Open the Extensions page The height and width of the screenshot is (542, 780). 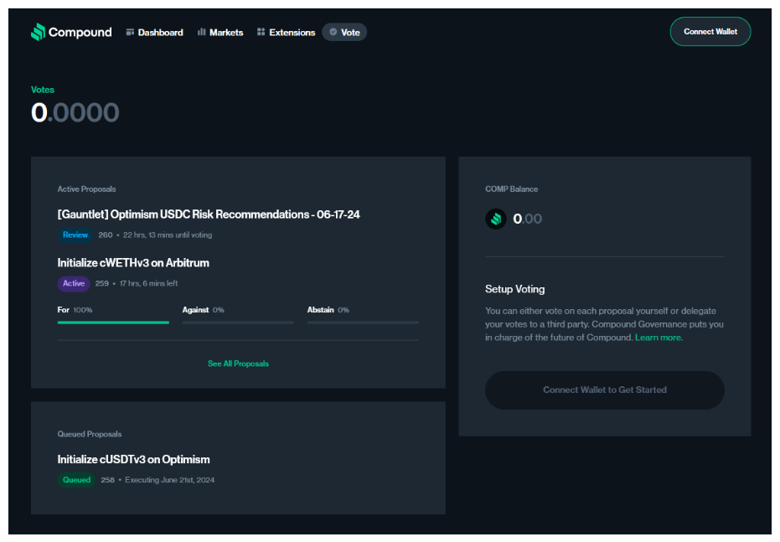click(292, 33)
